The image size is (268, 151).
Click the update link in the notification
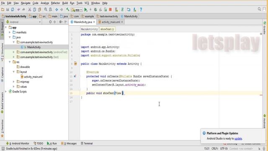tap(238, 138)
